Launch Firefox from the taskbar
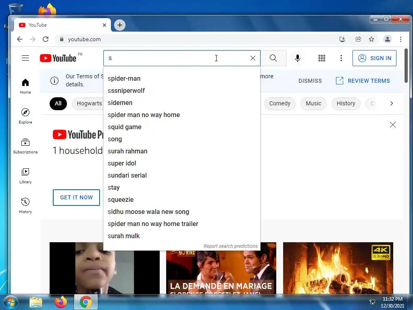 (61, 302)
